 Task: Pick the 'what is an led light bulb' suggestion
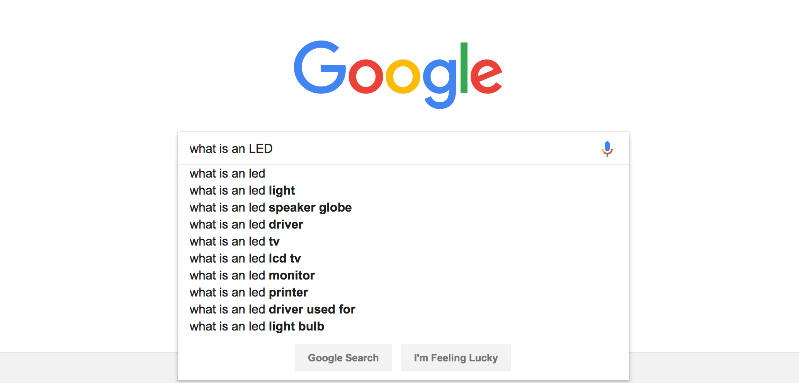click(403, 326)
